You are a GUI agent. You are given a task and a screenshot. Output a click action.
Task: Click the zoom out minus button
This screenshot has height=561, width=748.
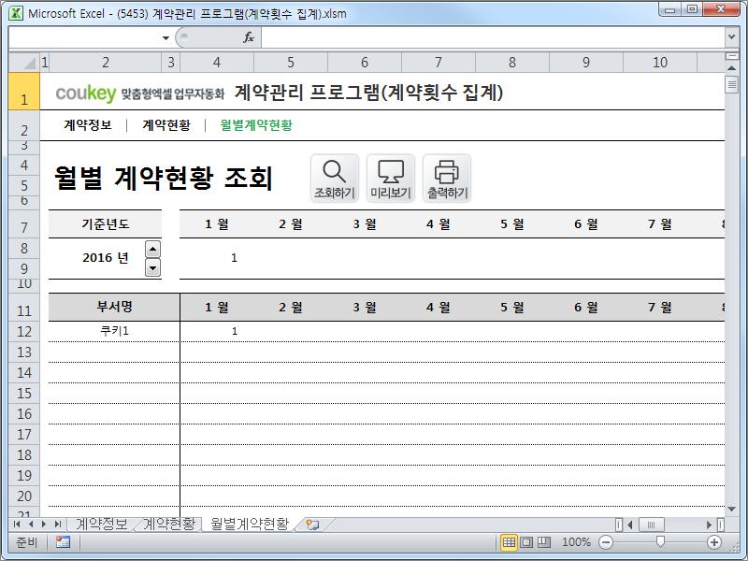pyautogui.click(x=606, y=542)
